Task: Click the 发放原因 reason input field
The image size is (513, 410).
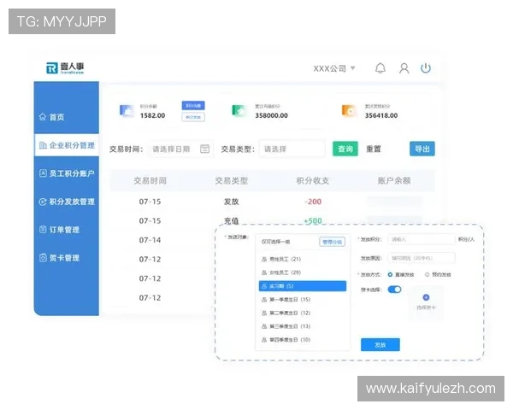Action: pyautogui.click(x=422, y=258)
